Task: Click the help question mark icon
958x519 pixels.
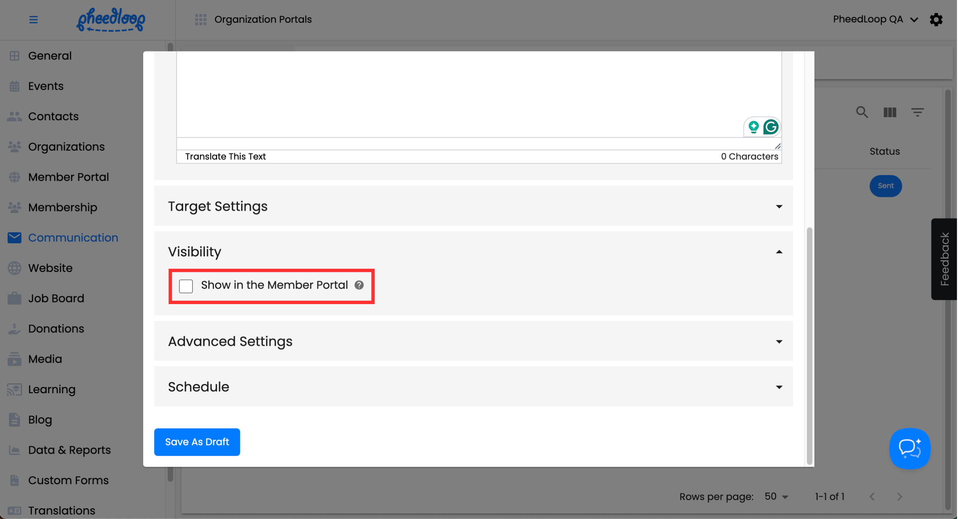Action: click(x=359, y=285)
